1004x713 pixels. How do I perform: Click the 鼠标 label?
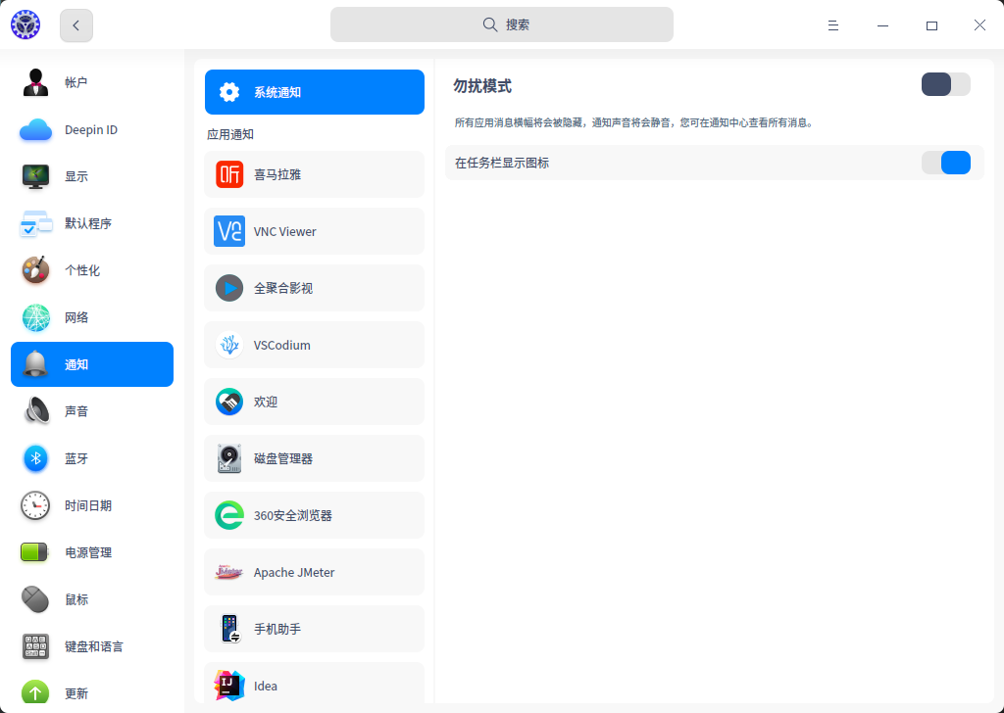click(76, 599)
